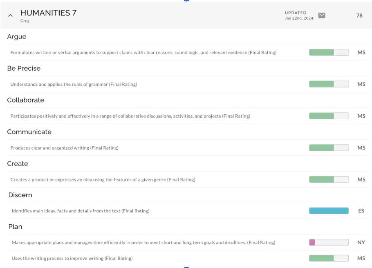Click the blue marker below the last row
The width and height of the screenshot is (372, 268).
186,266
